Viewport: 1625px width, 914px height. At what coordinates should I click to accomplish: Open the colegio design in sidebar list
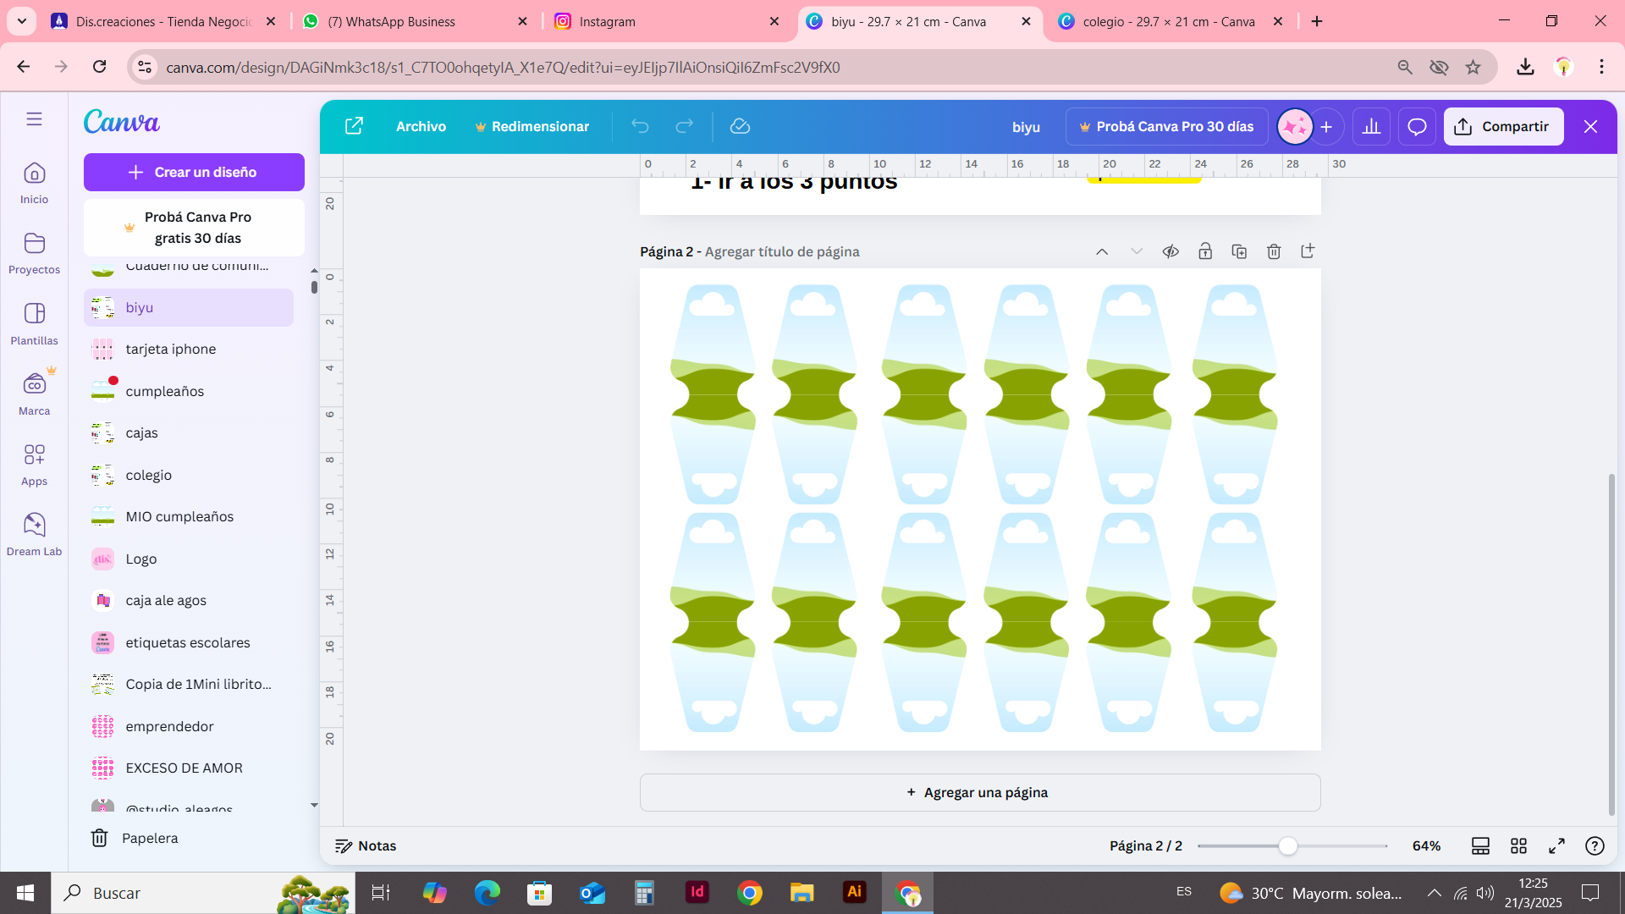[149, 475]
